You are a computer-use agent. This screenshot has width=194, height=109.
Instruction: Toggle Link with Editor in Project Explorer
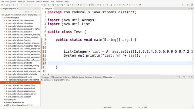click(x=28, y=12)
